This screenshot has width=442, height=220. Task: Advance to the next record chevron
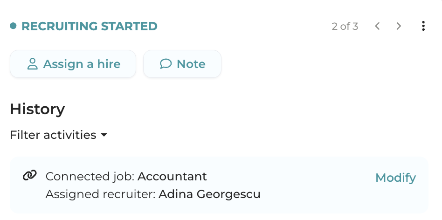(x=399, y=26)
